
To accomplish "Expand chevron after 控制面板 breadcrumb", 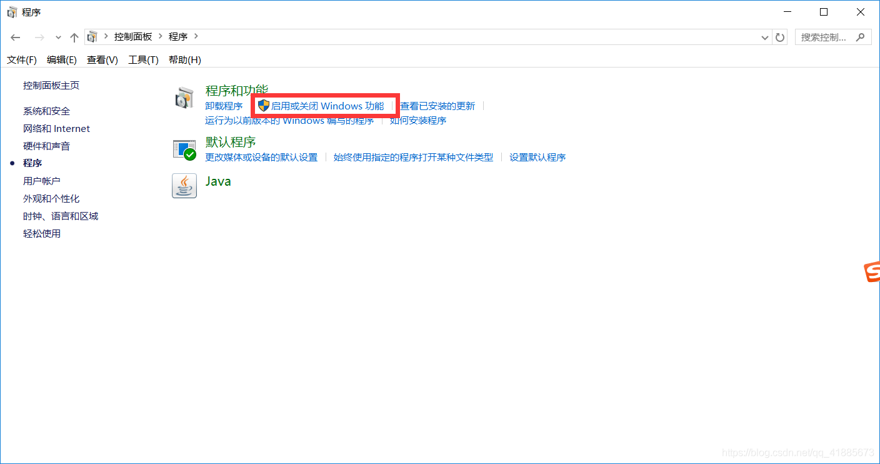I will [x=161, y=37].
